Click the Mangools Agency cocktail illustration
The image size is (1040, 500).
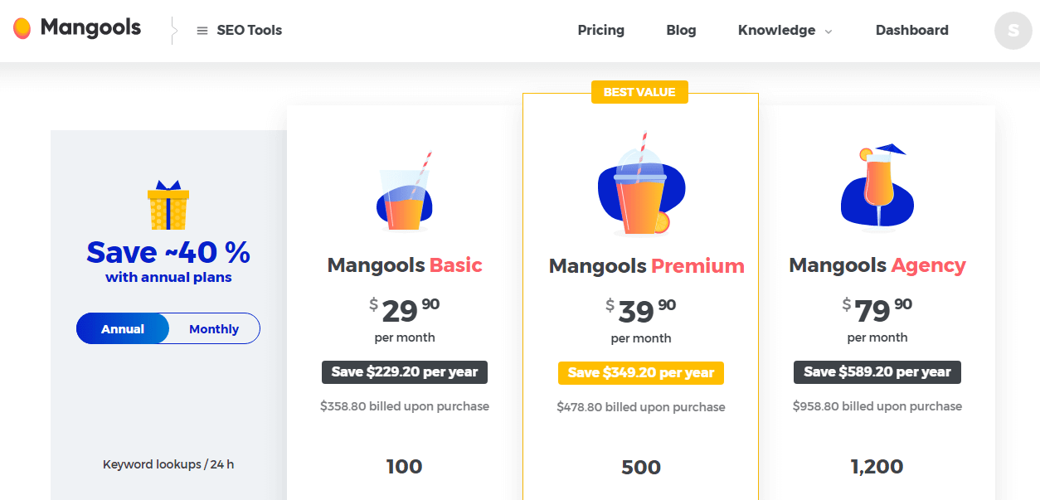877,188
